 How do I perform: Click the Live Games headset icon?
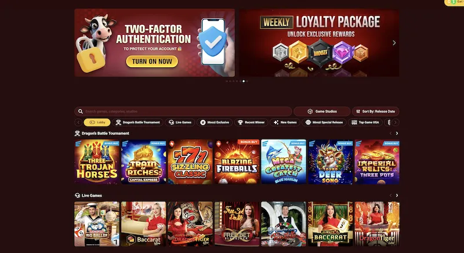[x=171, y=122]
